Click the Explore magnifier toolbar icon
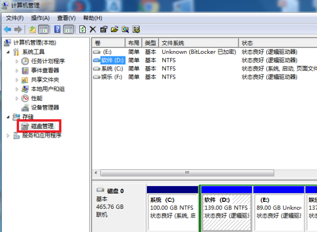This screenshot has width=317, height=232. pos(125,30)
